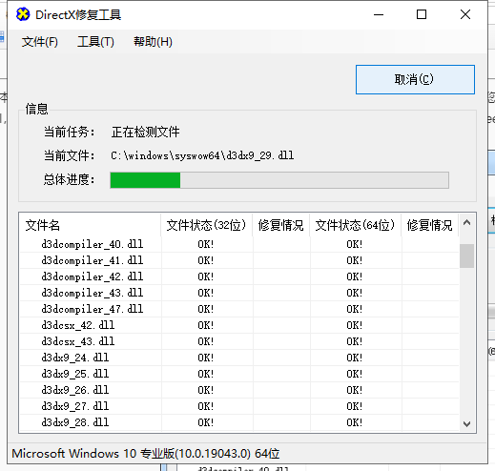This screenshot has width=495, height=471.
Task: Click the 正在检测文件 task text
Action: coord(145,132)
